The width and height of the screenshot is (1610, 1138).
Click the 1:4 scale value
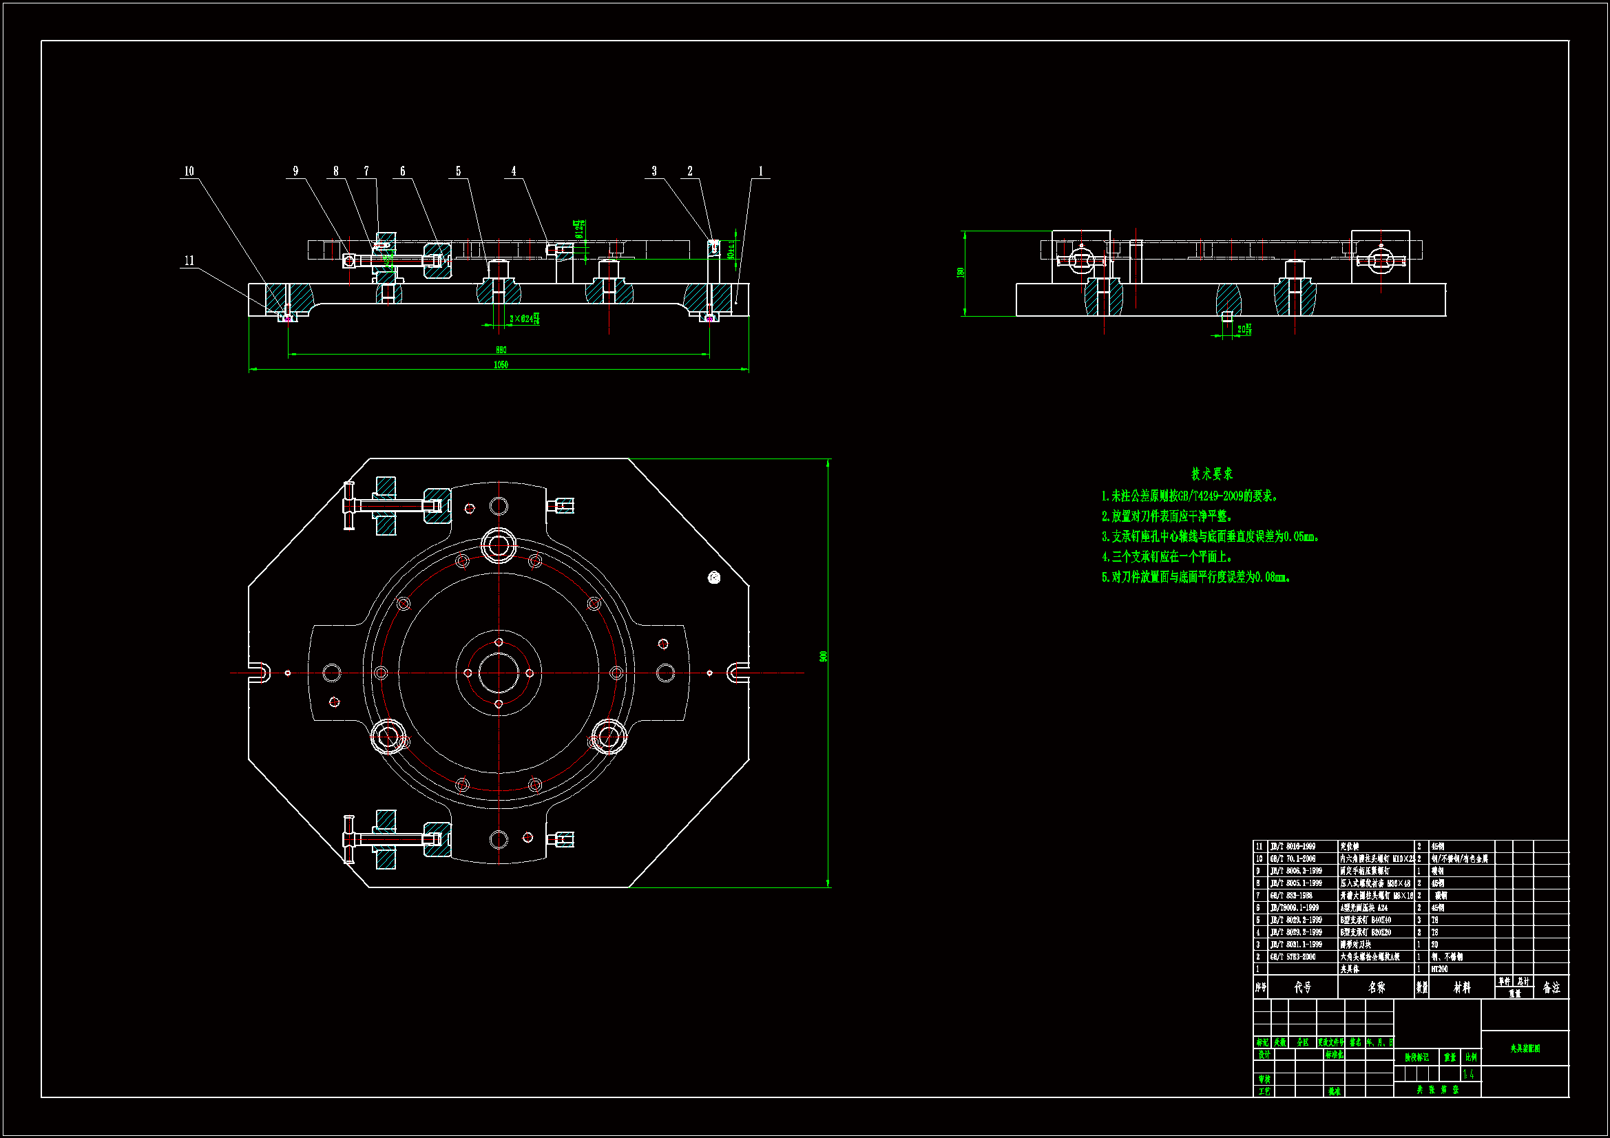[x=1469, y=1074]
